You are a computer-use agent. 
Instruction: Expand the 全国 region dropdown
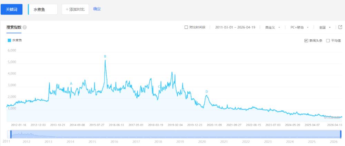pos(325,27)
